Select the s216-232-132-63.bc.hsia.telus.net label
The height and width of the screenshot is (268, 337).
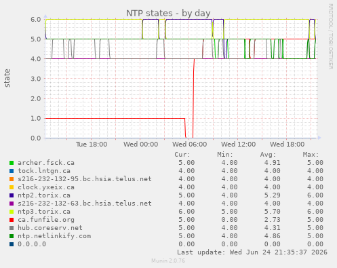85,204
